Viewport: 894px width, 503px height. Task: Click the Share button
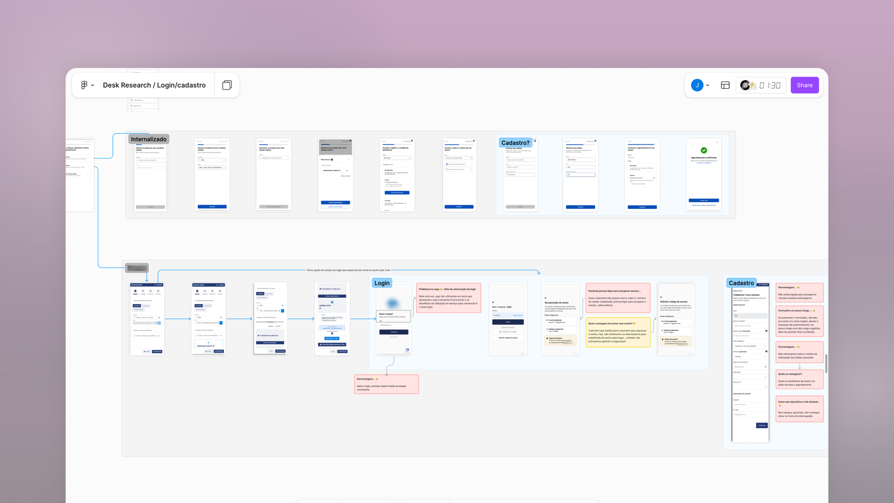(805, 85)
